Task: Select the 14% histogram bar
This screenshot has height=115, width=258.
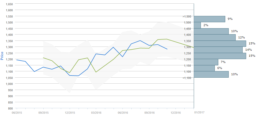Action: (218, 50)
